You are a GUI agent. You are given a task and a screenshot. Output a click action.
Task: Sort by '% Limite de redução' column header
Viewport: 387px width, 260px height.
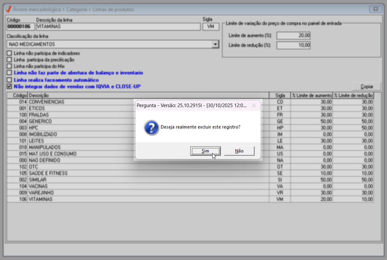353,95
